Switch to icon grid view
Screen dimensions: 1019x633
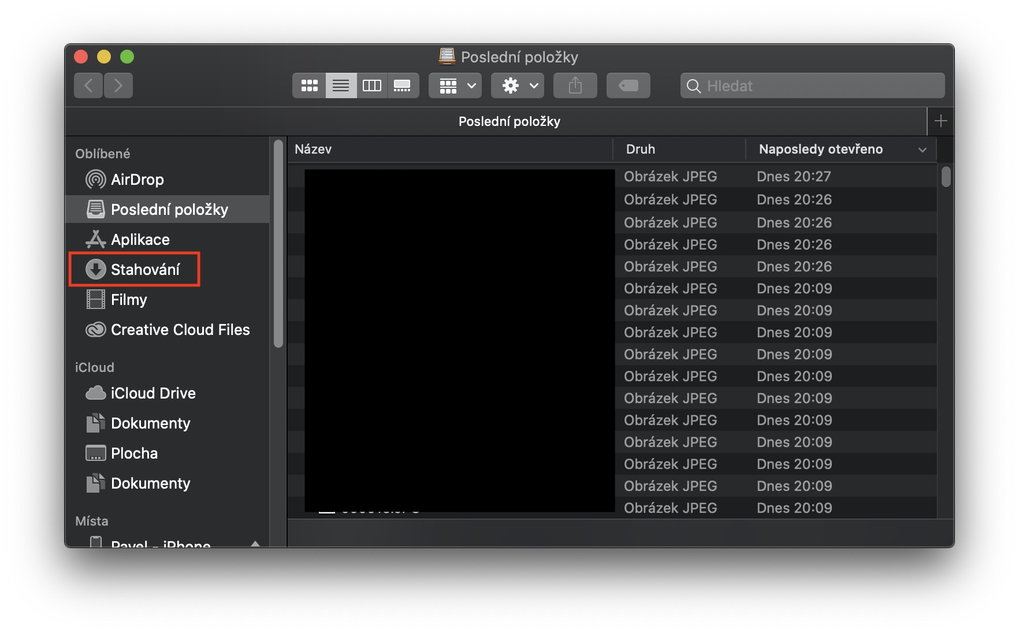pyautogui.click(x=309, y=85)
